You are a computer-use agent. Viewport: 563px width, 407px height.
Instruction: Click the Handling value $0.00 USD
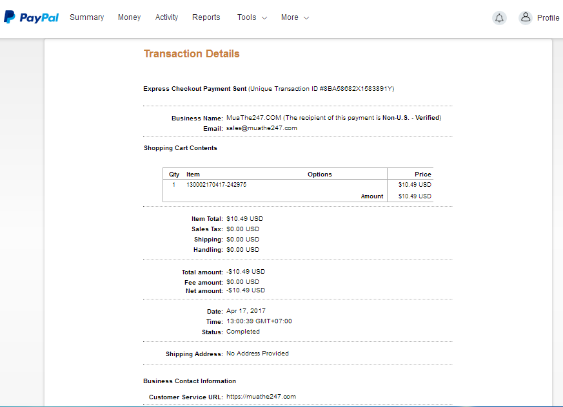(x=242, y=250)
